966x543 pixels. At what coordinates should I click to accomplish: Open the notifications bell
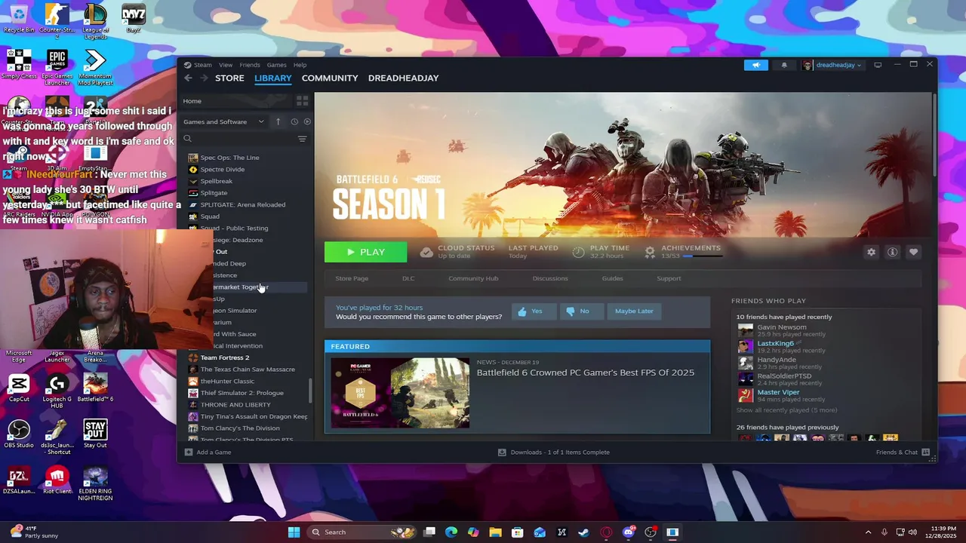[x=783, y=65]
